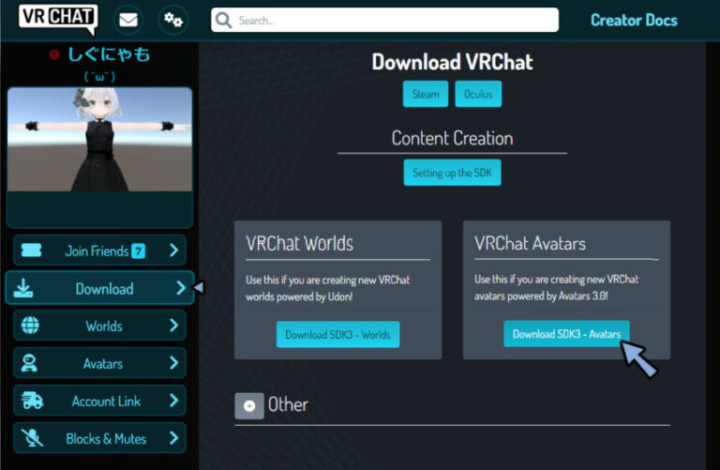Click the Worlds globe icon
The width and height of the screenshot is (720, 470).
pos(31,326)
